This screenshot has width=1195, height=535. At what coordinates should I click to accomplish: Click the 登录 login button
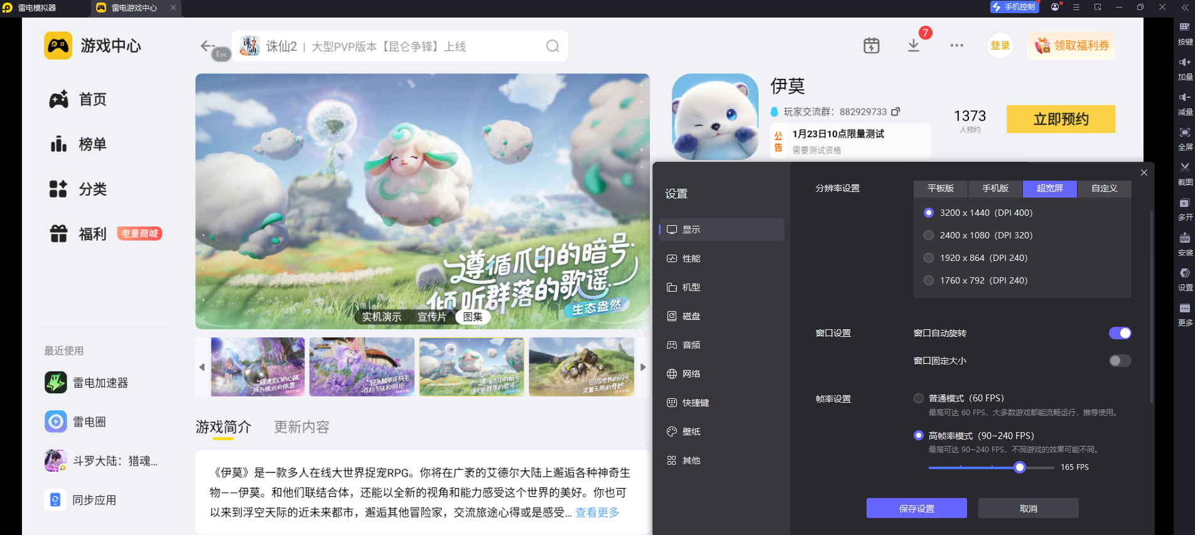coord(1000,46)
